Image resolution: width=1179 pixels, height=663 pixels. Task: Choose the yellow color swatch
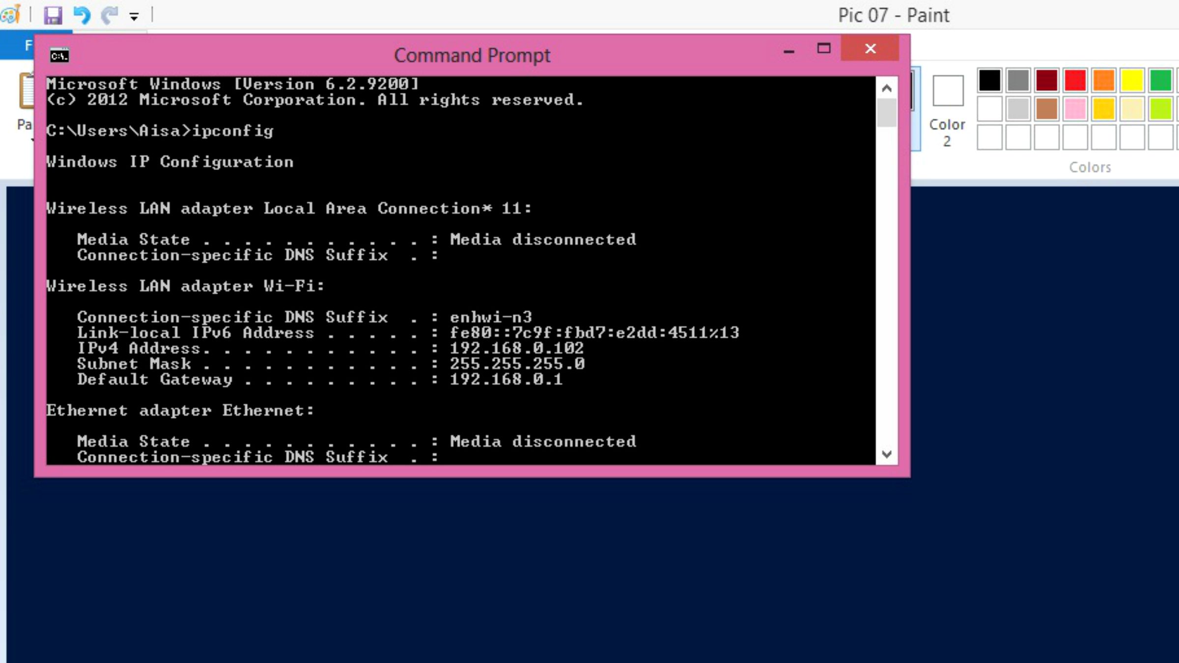1132,81
